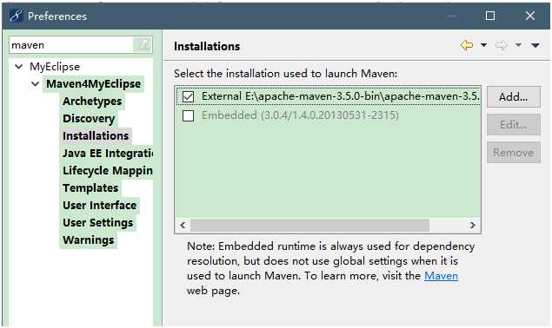Open the Maven web page link
The image size is (552, 328).
[441, 276]
